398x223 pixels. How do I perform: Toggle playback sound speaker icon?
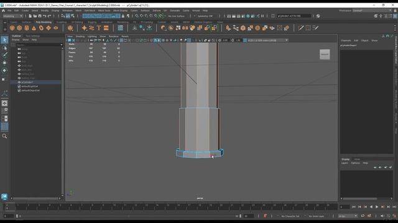coord(382,216)
